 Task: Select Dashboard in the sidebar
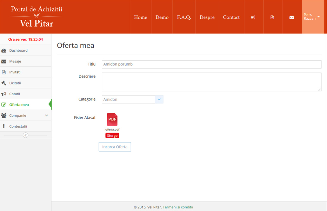pos(26,50)
